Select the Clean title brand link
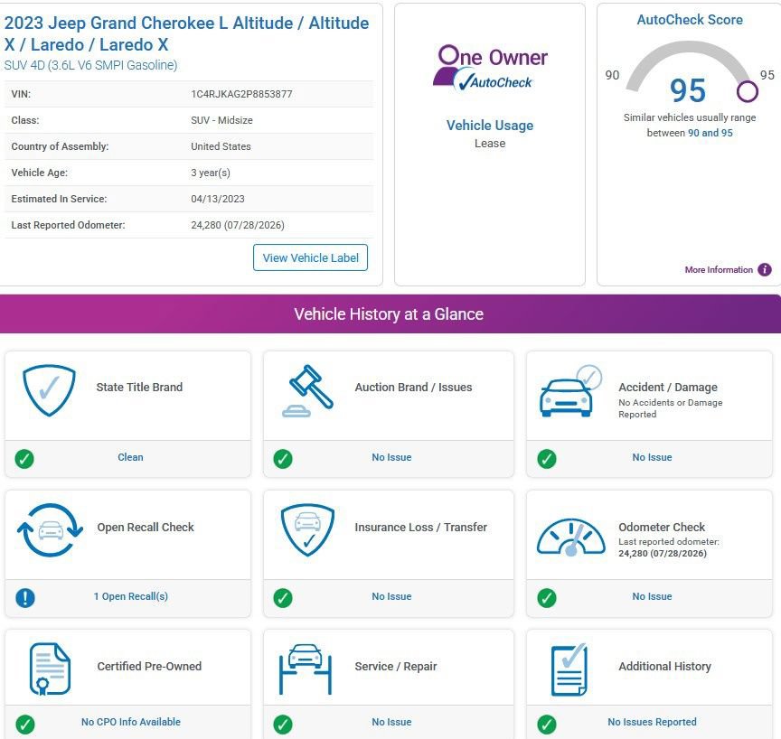Screen dimensions: 781x739 [x=130, y=457]
